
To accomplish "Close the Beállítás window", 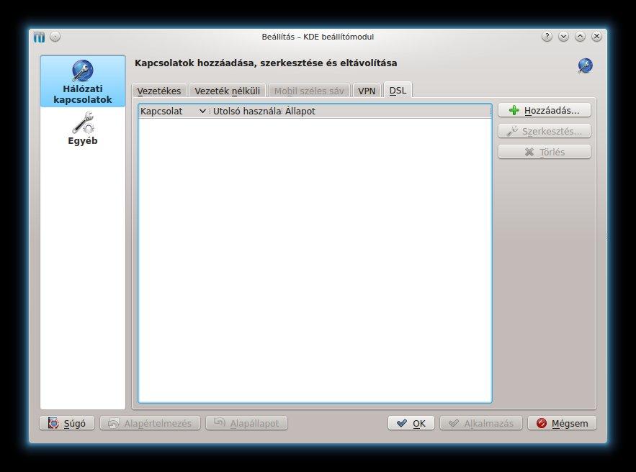I will click(x=596, y=37).
